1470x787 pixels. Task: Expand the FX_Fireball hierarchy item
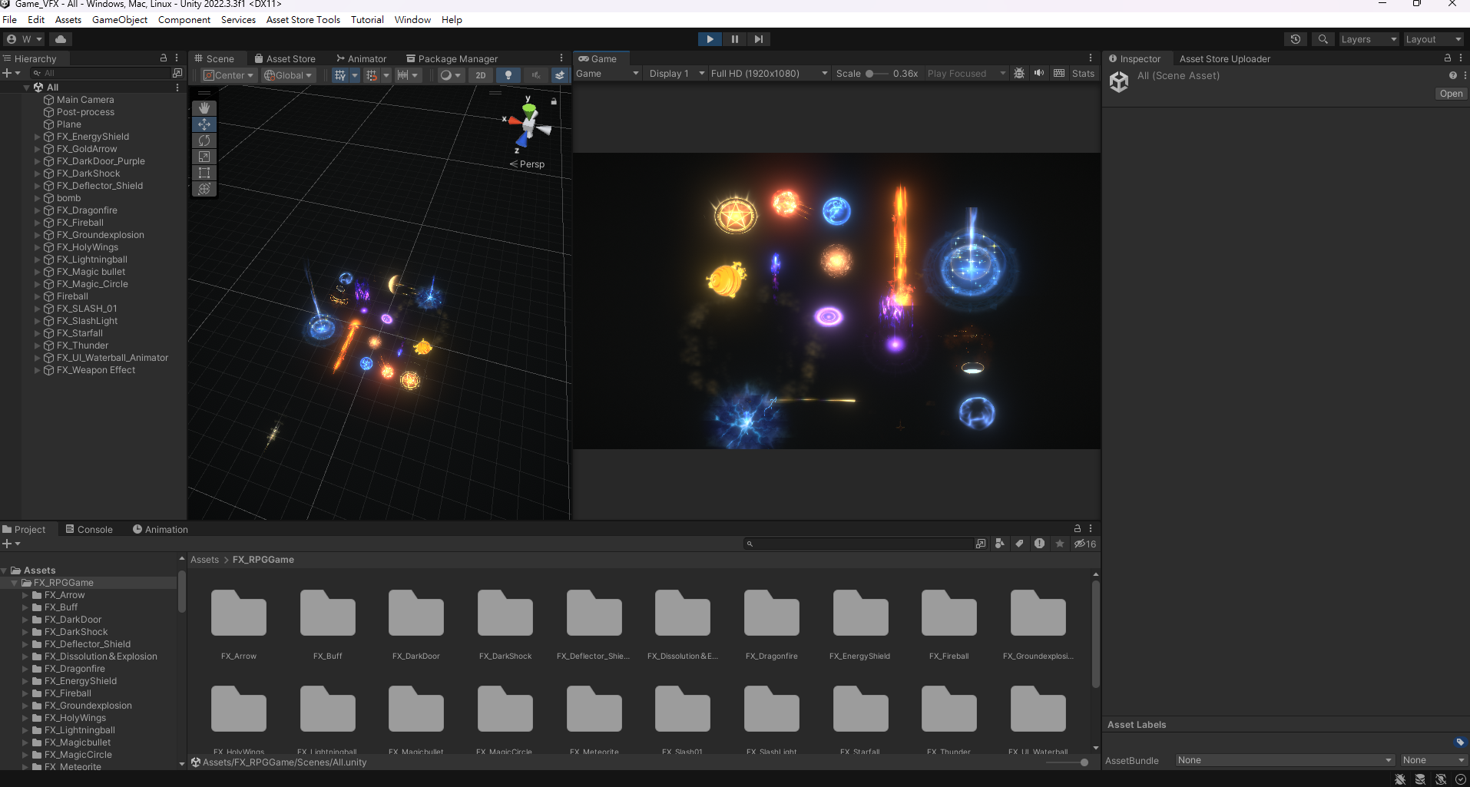click(37, 223)
